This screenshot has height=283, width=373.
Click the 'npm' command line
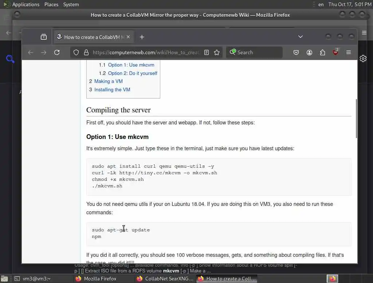[x=96, y=237]
